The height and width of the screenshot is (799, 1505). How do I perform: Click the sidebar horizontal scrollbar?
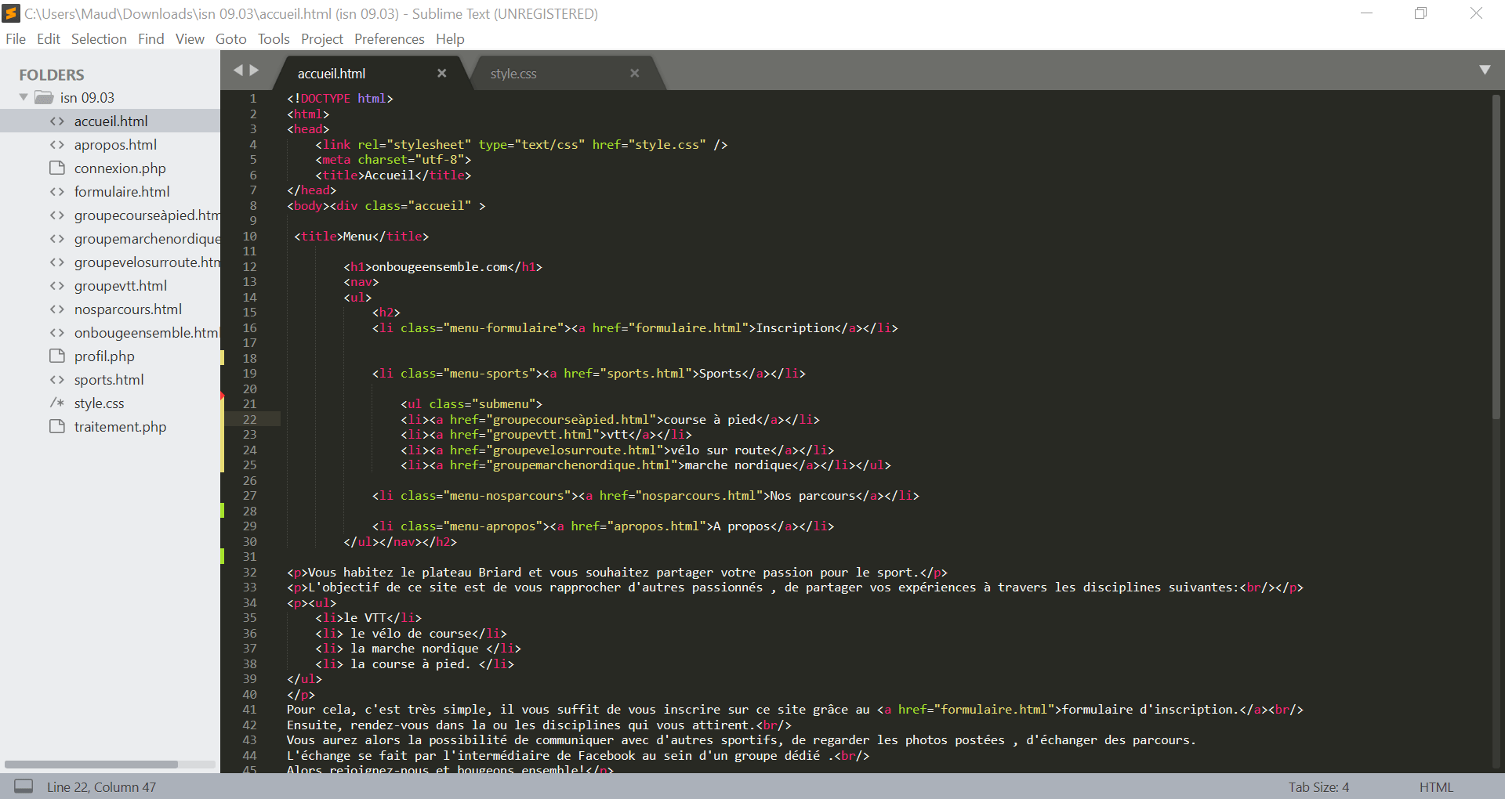(91, 764)
